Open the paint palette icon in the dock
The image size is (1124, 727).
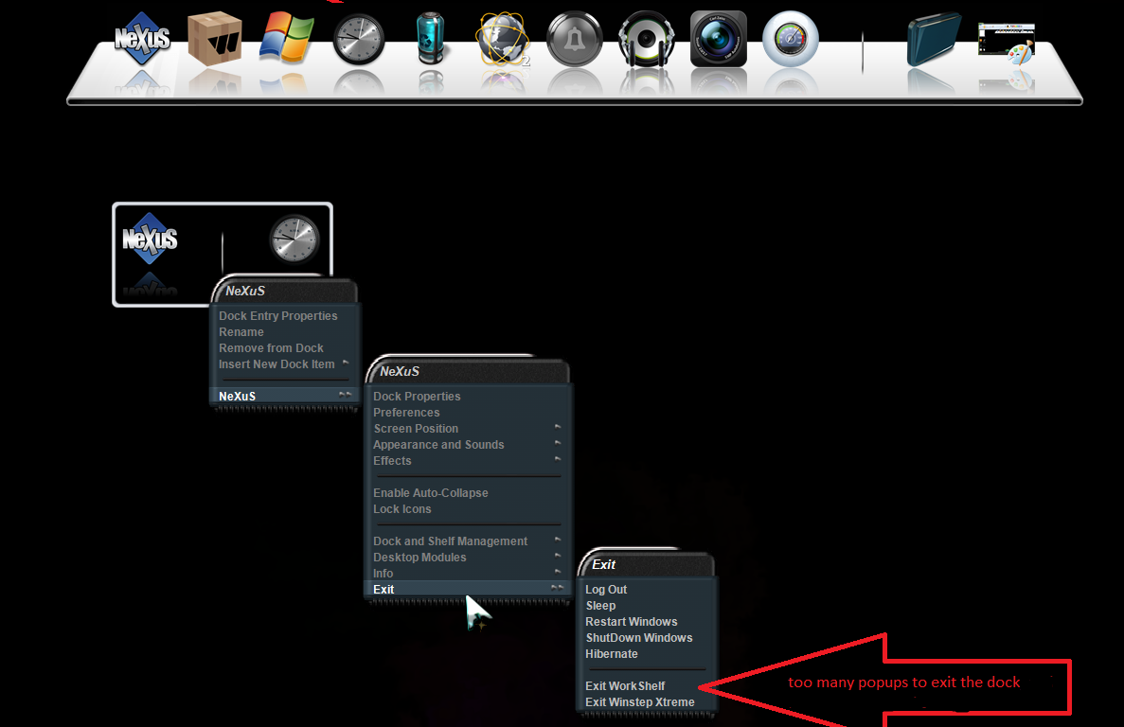click(1008, 44)
